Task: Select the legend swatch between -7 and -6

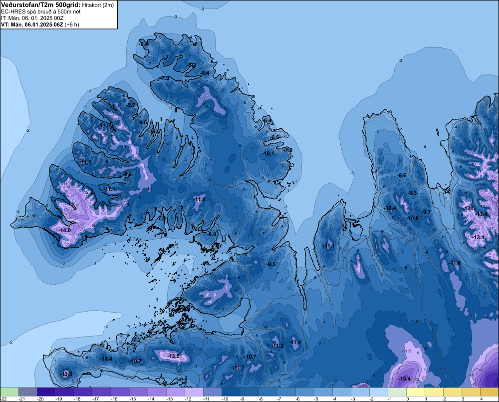Action: tap(286, 392)
